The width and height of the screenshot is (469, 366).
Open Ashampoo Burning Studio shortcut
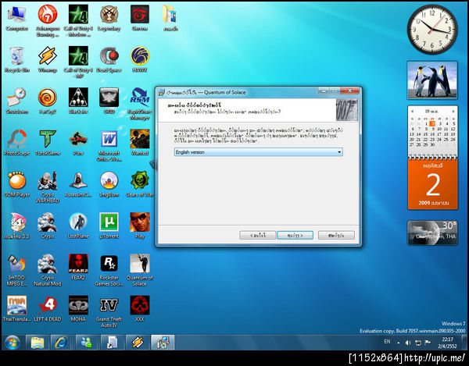[x=48, y=21]
